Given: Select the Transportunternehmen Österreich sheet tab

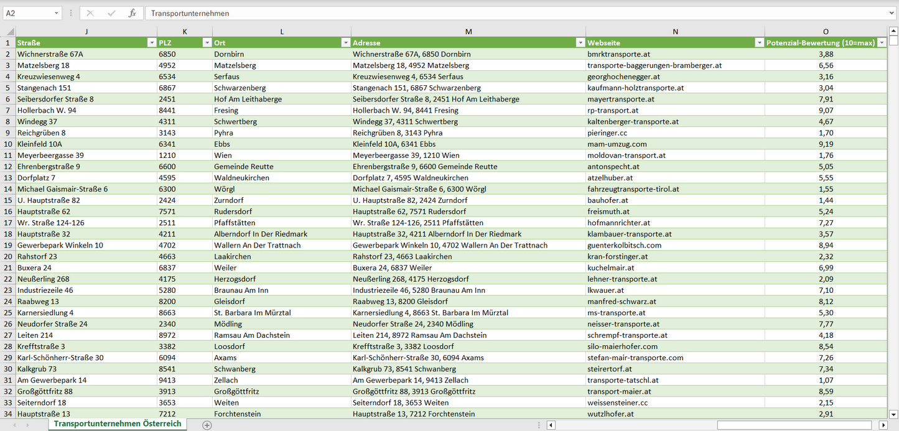Looking at the screenshot, I should tap(118, 424).
